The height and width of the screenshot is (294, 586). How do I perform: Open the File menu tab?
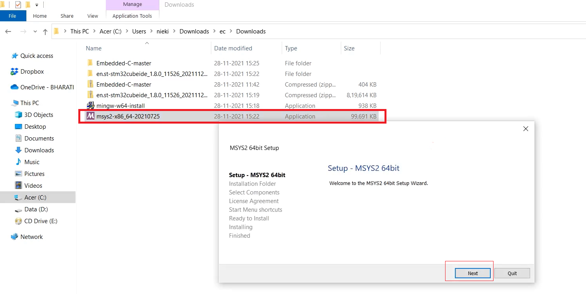pos(13,16)
